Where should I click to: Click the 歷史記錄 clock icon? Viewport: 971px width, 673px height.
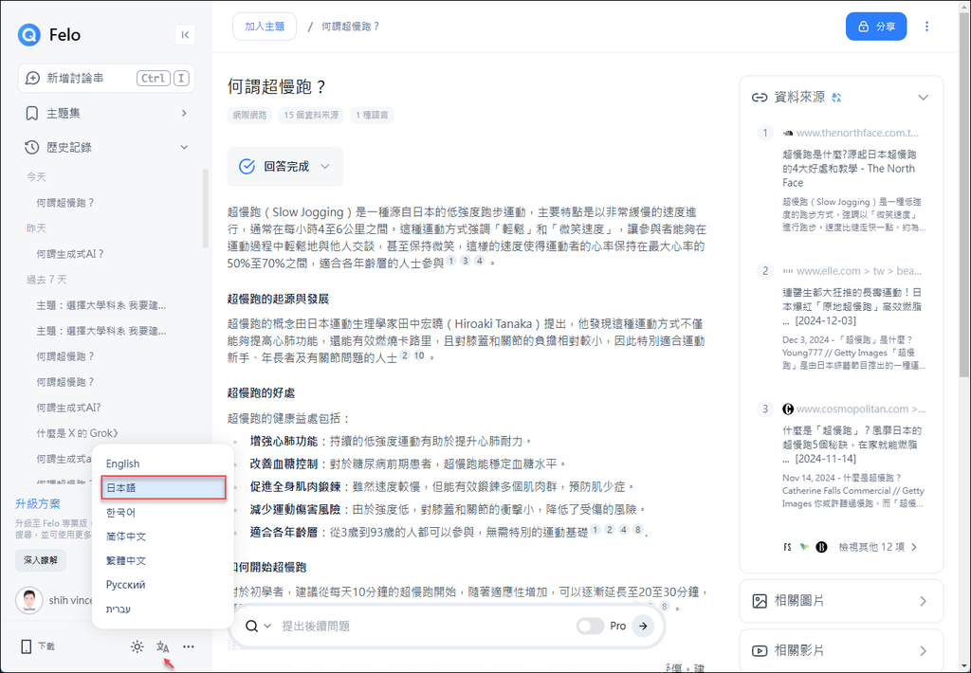(31, 147)
